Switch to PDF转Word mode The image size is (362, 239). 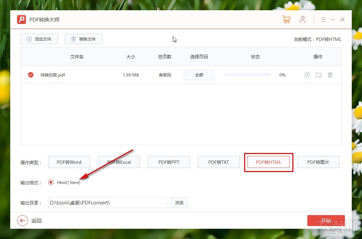tap(69, 162)
